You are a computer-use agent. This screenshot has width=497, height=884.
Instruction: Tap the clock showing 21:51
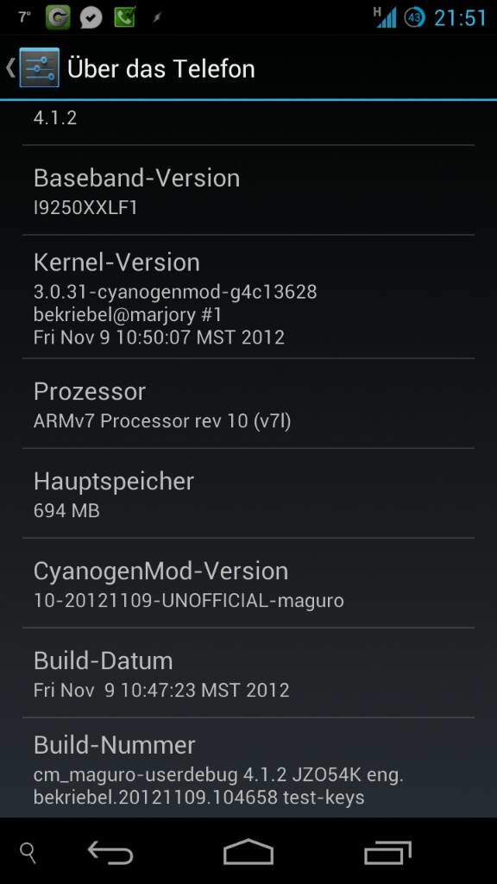(x=461, y=17)
